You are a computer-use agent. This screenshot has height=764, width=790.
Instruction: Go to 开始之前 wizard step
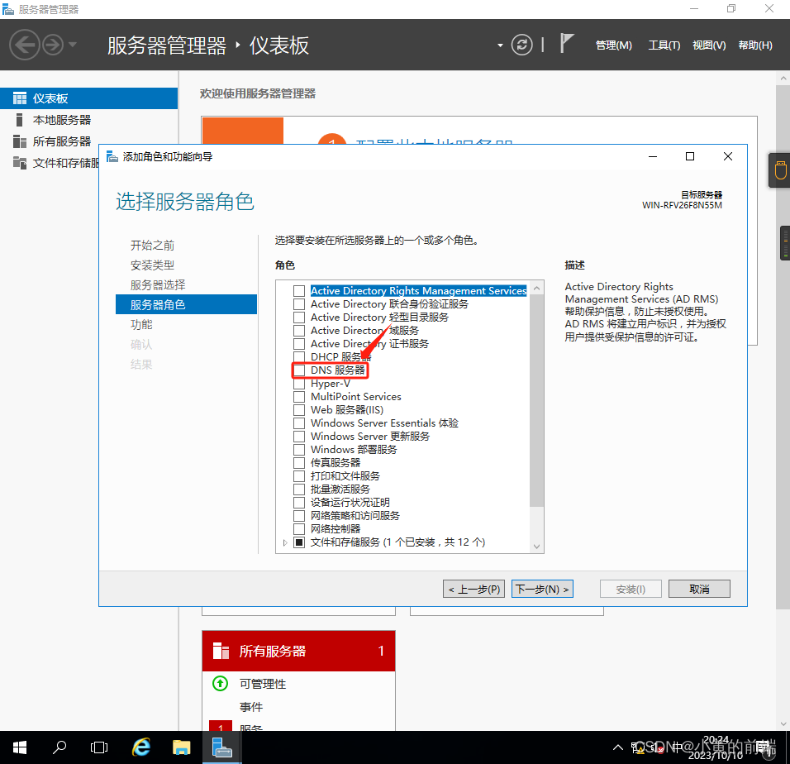point(152,246)
